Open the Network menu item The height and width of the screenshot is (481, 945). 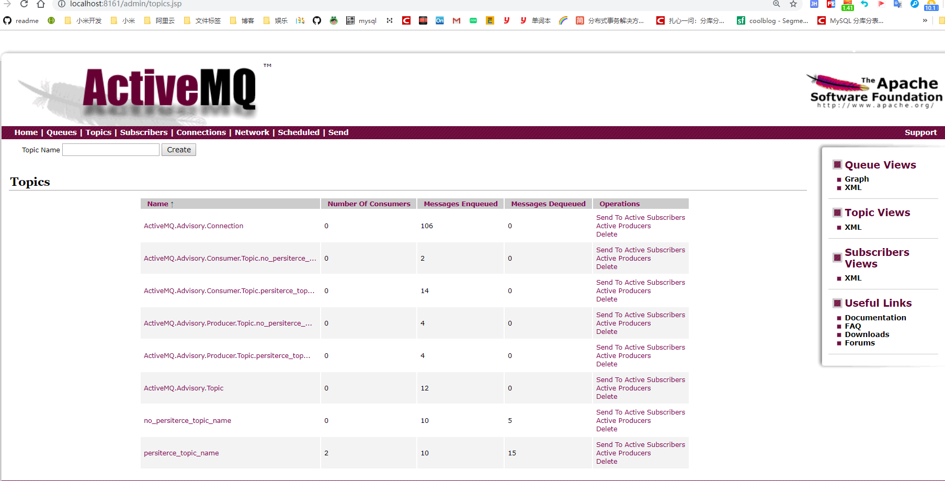point(252,132)
